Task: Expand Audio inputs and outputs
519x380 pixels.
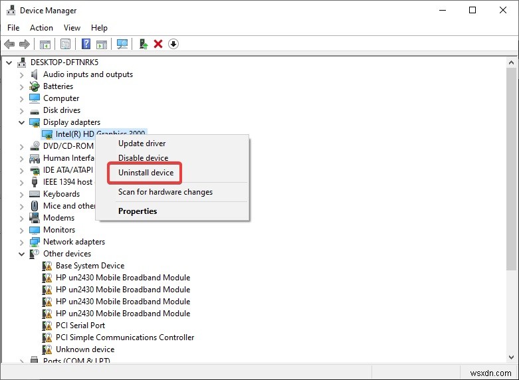Action: coord(22,75)
